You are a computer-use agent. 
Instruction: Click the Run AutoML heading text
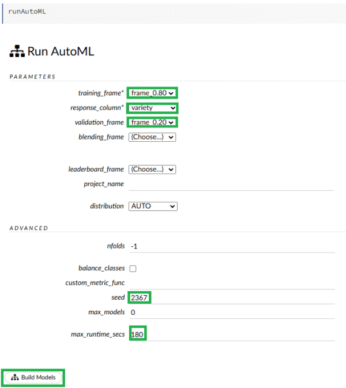click(61, 52)
